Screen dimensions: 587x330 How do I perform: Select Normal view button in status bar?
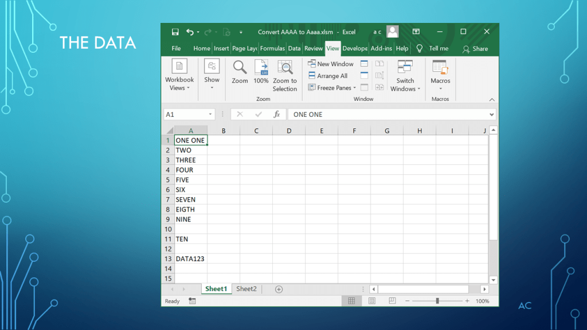351,301
